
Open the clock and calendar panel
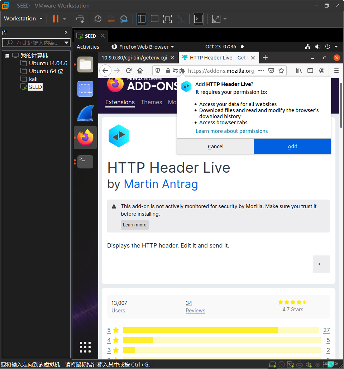click(221, 47)
